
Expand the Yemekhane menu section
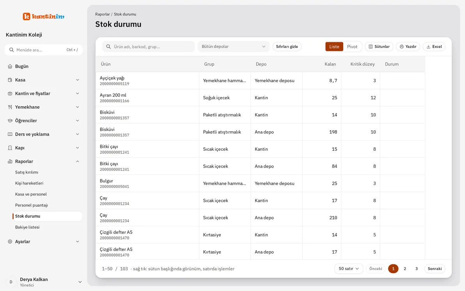[x=43, y=107]
